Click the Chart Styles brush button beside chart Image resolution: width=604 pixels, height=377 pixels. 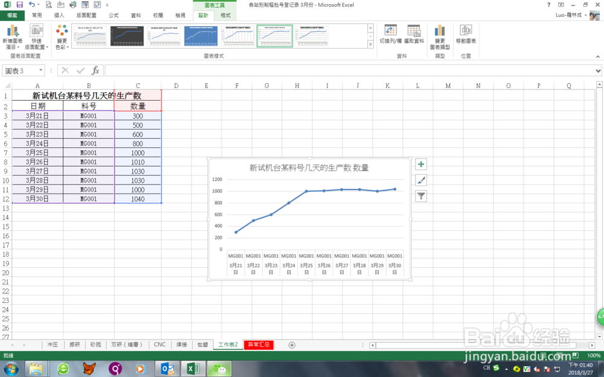click(x=421, y=180)
